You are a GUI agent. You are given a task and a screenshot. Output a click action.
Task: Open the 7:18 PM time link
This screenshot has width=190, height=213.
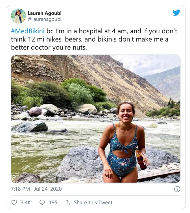click(20, 189)
